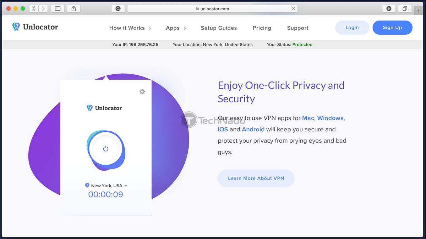Viewport: 426px width, 239px height.
Task: Click the Sign Up button
Action: 392,27
